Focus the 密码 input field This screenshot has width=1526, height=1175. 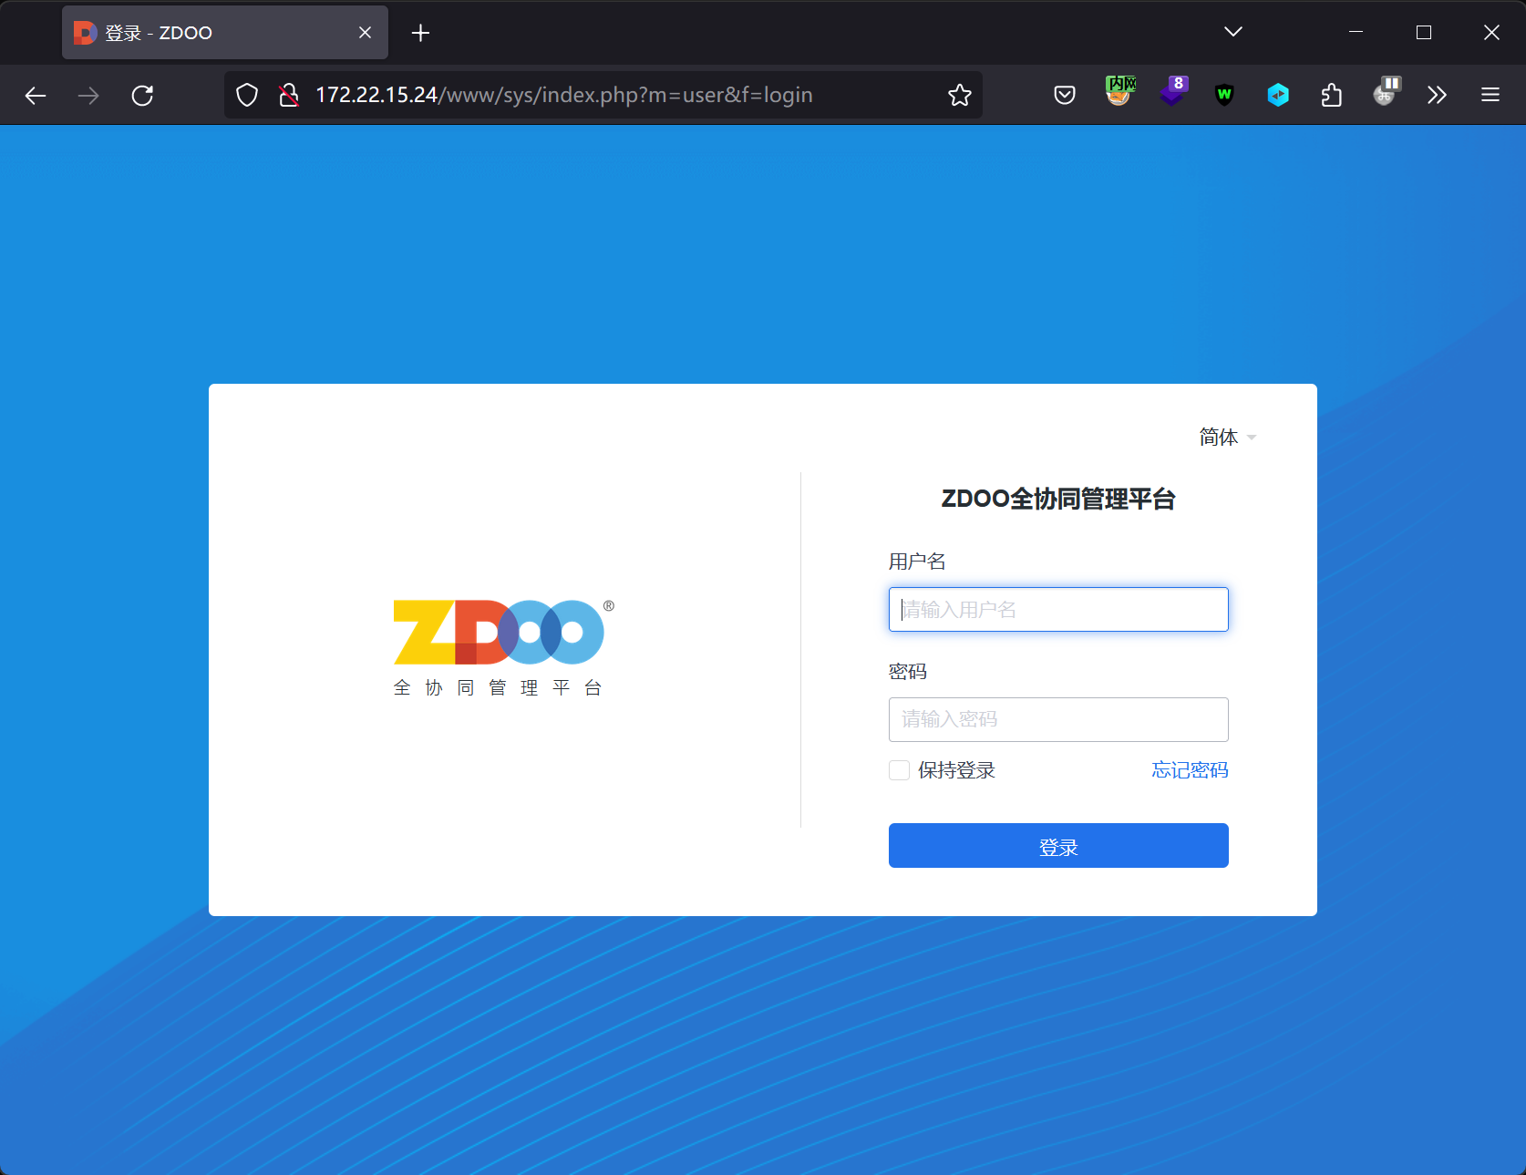tap(1058, 720)
